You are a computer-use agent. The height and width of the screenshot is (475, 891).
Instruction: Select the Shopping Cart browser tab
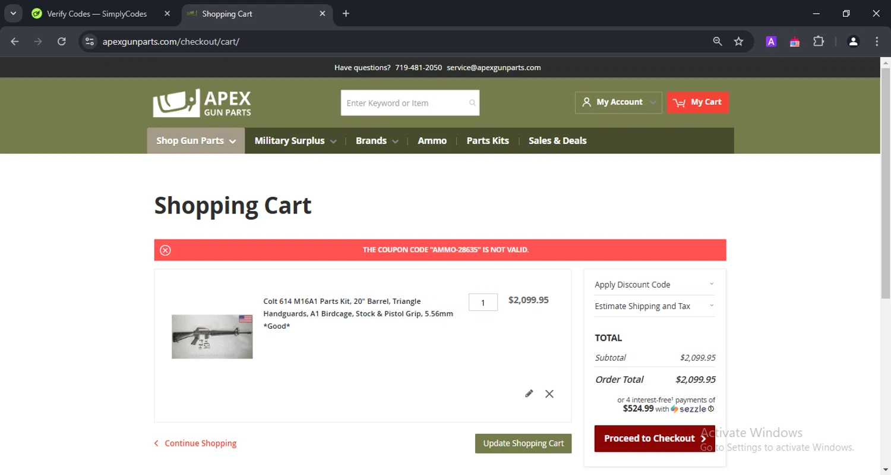257,14
